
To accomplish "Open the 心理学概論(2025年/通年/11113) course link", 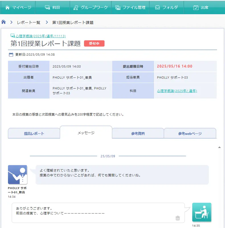I will (x=41, y=36).
